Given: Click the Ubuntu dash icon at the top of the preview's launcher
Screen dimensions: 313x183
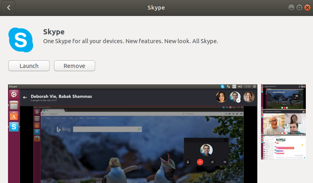Looking at the screenshot, I should coord(14,94).
